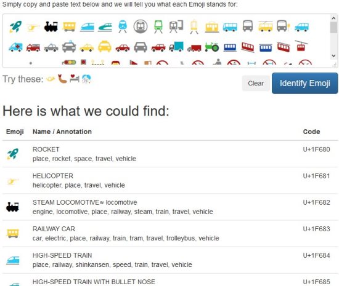Select the STEAM LOCOMOTIVE name text
This screenshot has height=286, width=339.
[x=66, y=202]
